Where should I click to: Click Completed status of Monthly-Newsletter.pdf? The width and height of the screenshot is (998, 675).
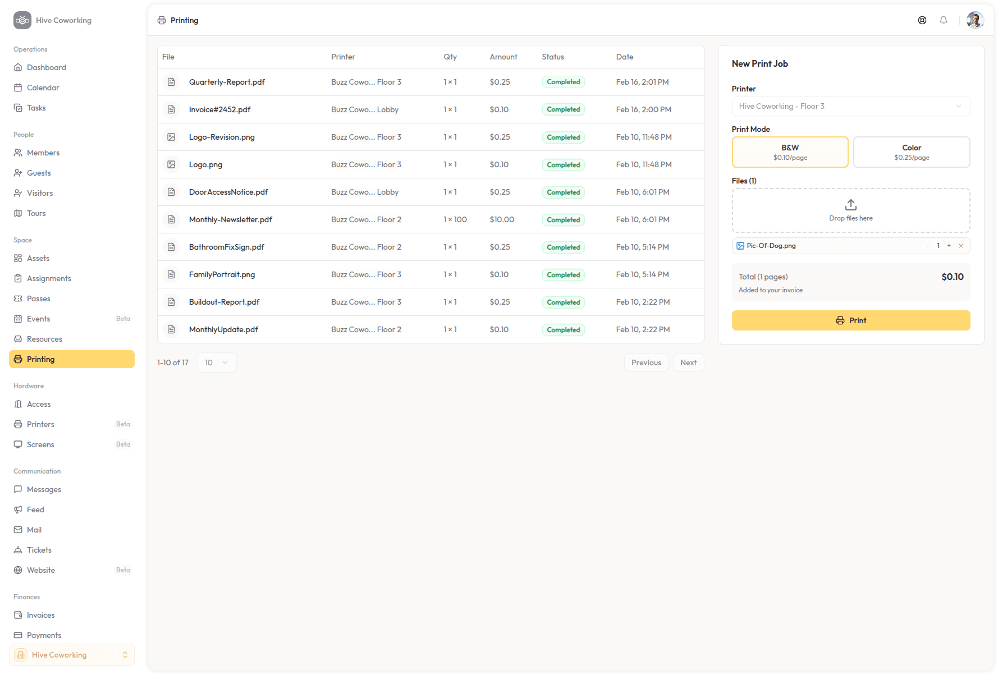point(564,219)
